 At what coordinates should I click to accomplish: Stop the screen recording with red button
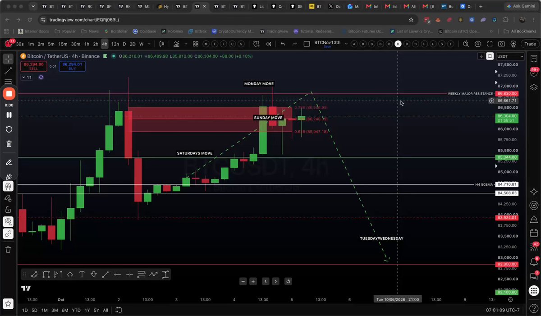click(9, 94)
